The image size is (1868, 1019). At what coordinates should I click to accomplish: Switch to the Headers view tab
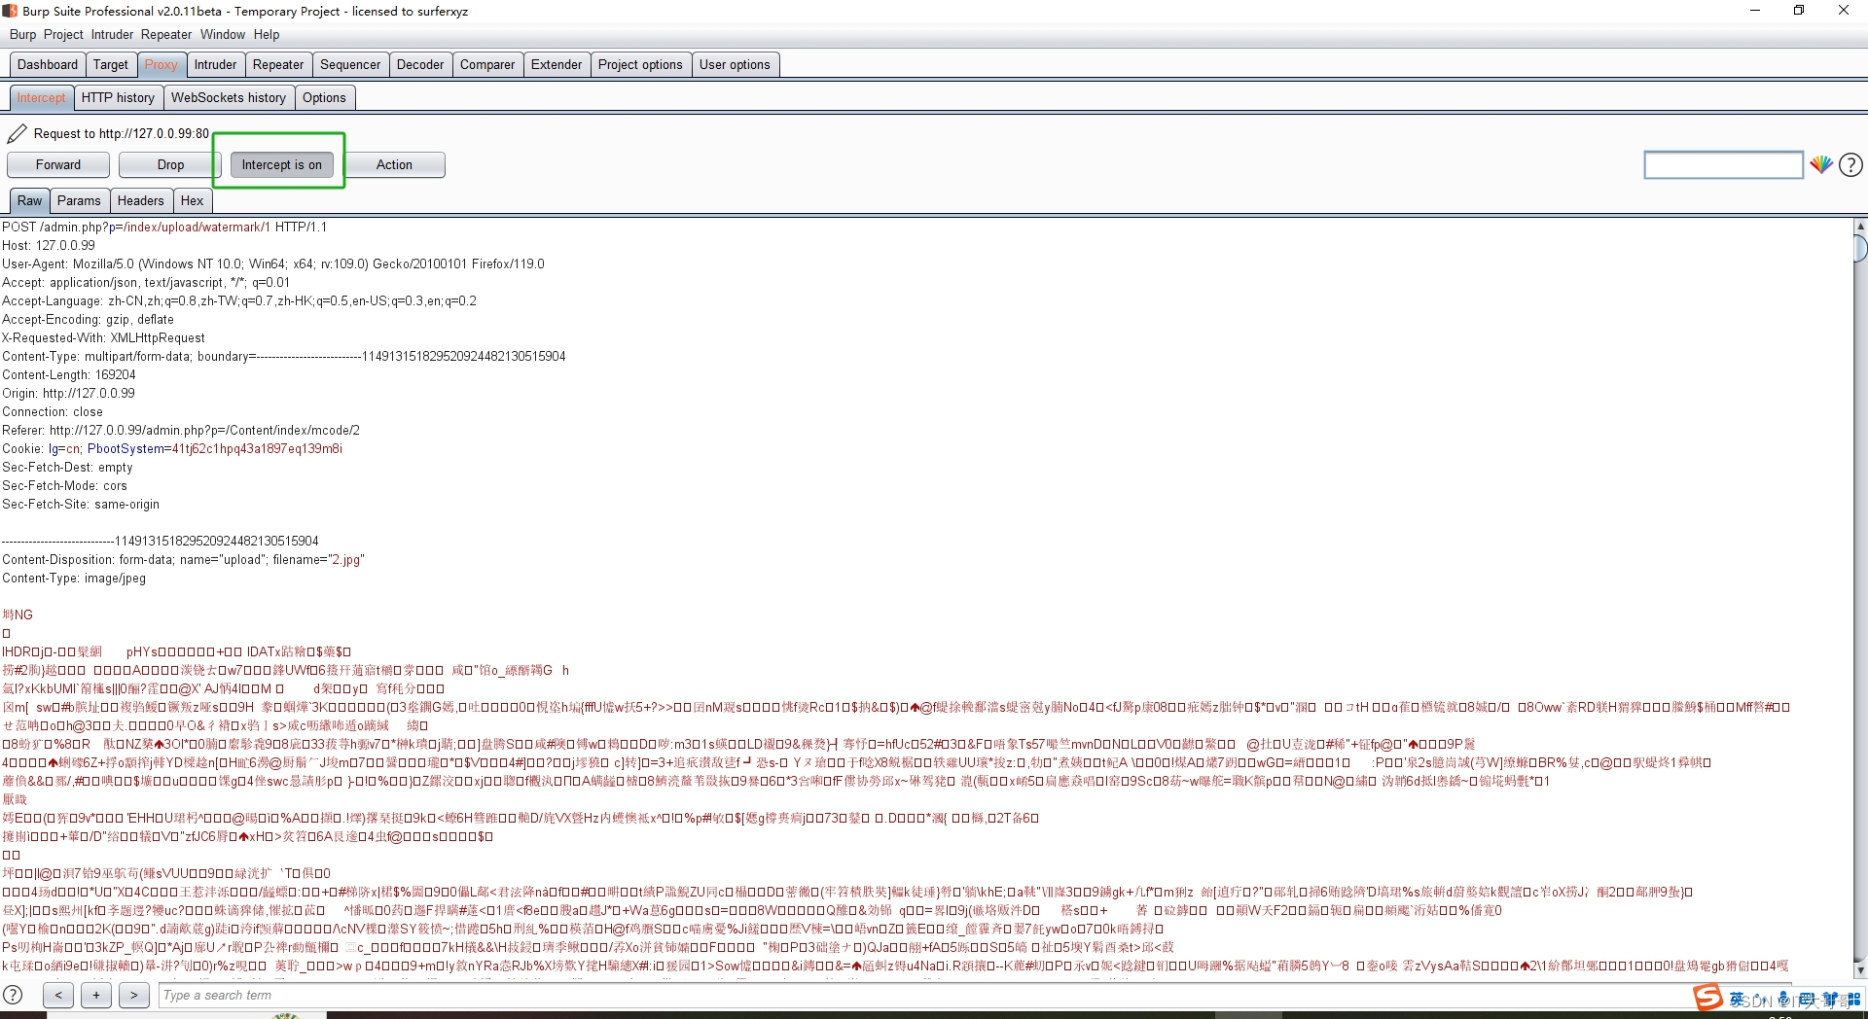click(x=141, y=200)
